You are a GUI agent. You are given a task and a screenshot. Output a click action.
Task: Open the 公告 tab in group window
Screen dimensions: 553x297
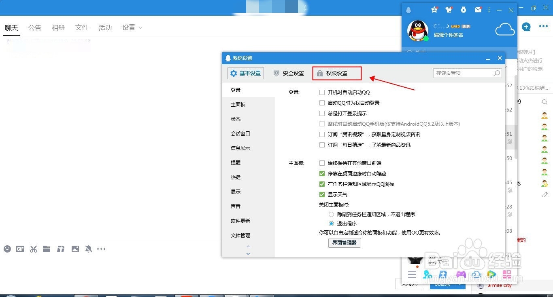pyautogui.click(x=35, y=27)
